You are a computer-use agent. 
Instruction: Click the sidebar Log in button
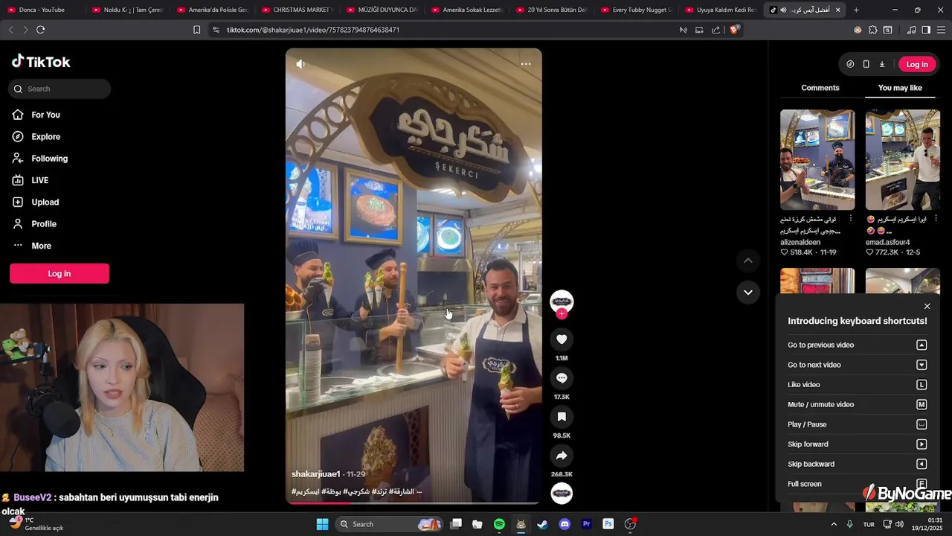click(x=59, y=273)
